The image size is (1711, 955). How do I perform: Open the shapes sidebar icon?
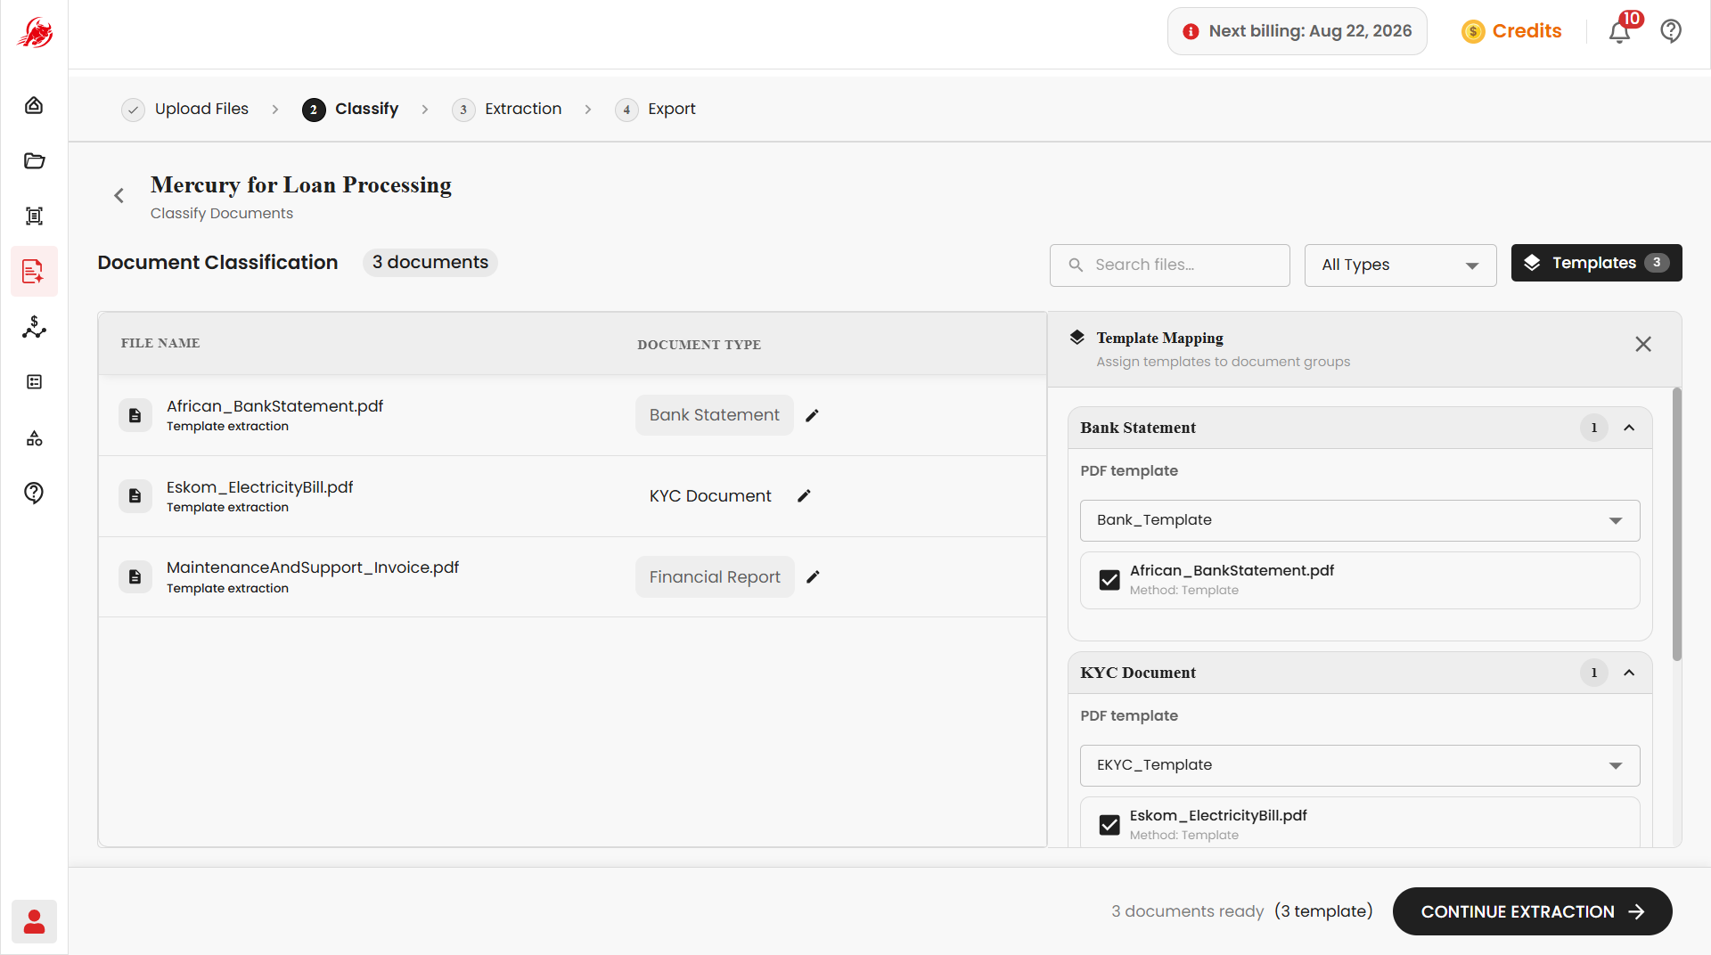coord(34,438)
